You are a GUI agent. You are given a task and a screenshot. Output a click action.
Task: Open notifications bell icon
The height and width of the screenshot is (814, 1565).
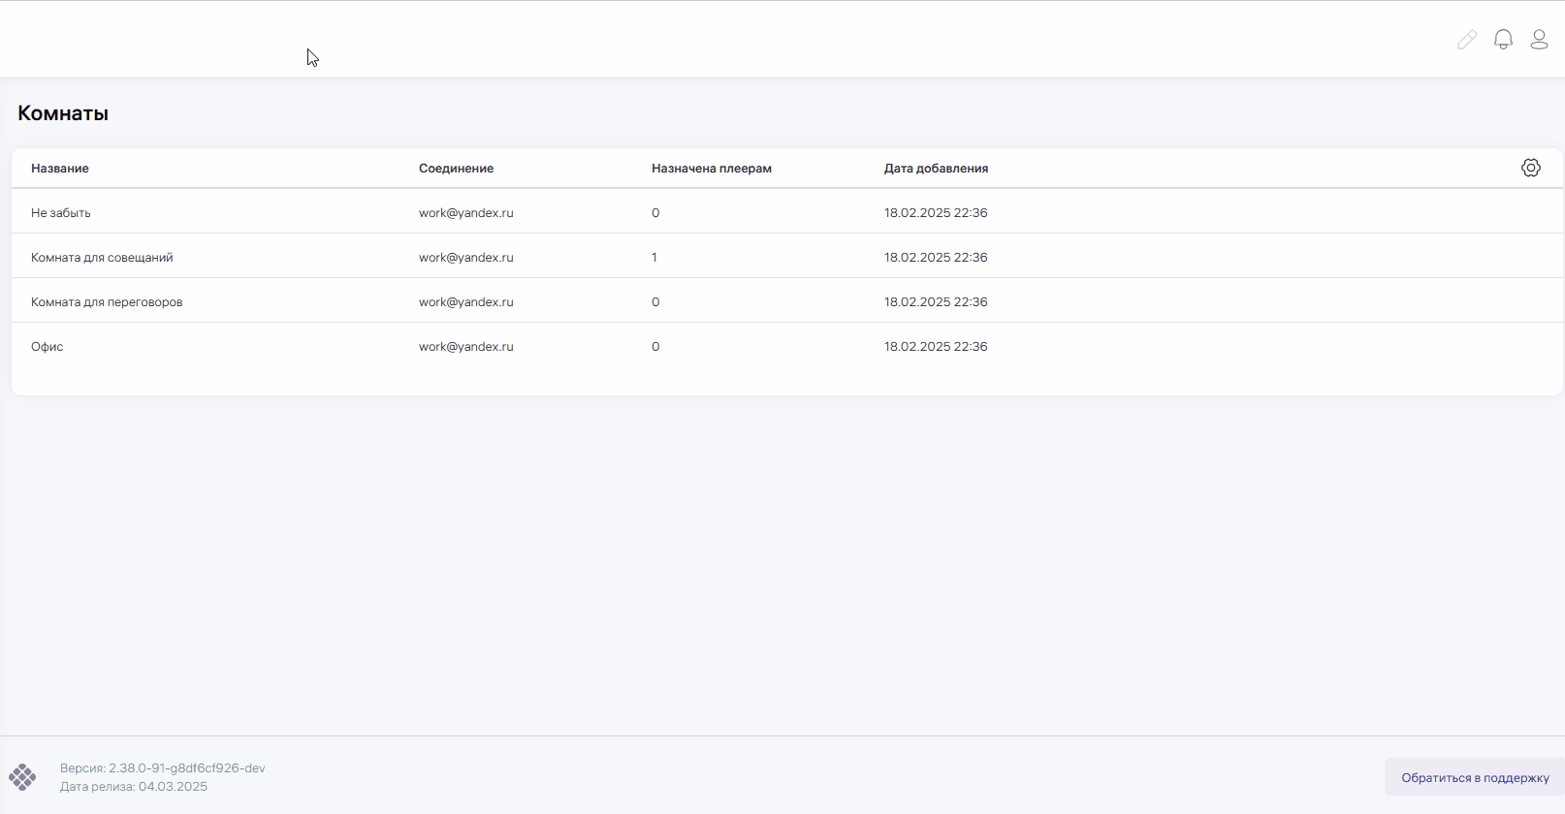point(1503,40)
